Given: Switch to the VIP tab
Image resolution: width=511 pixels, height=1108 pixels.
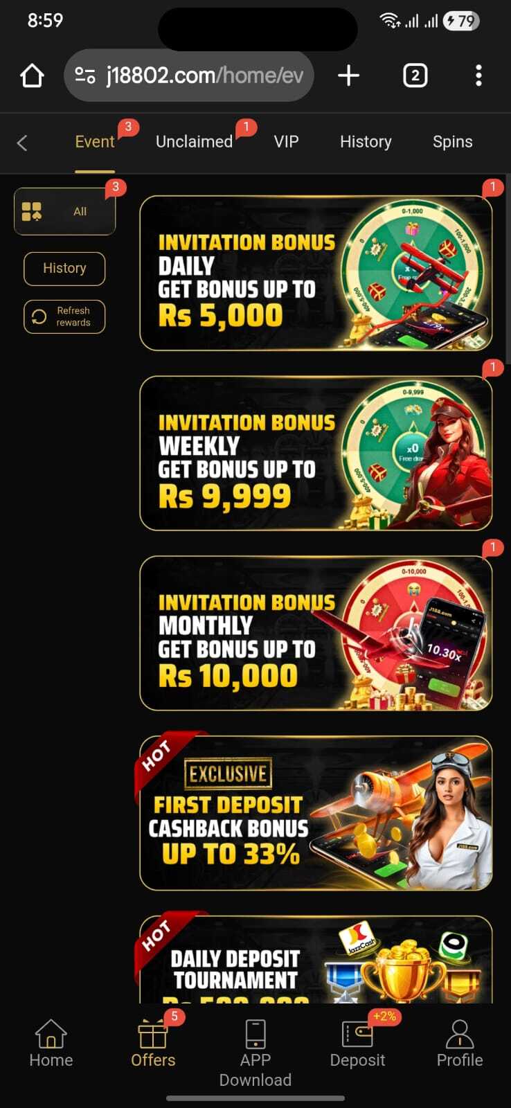Looking at the screenshot, I should [286, 142].
